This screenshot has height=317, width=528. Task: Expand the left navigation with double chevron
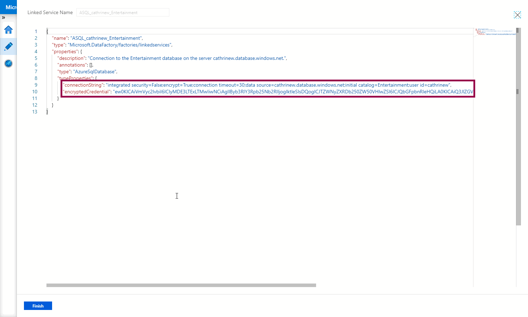pos(4,17)
